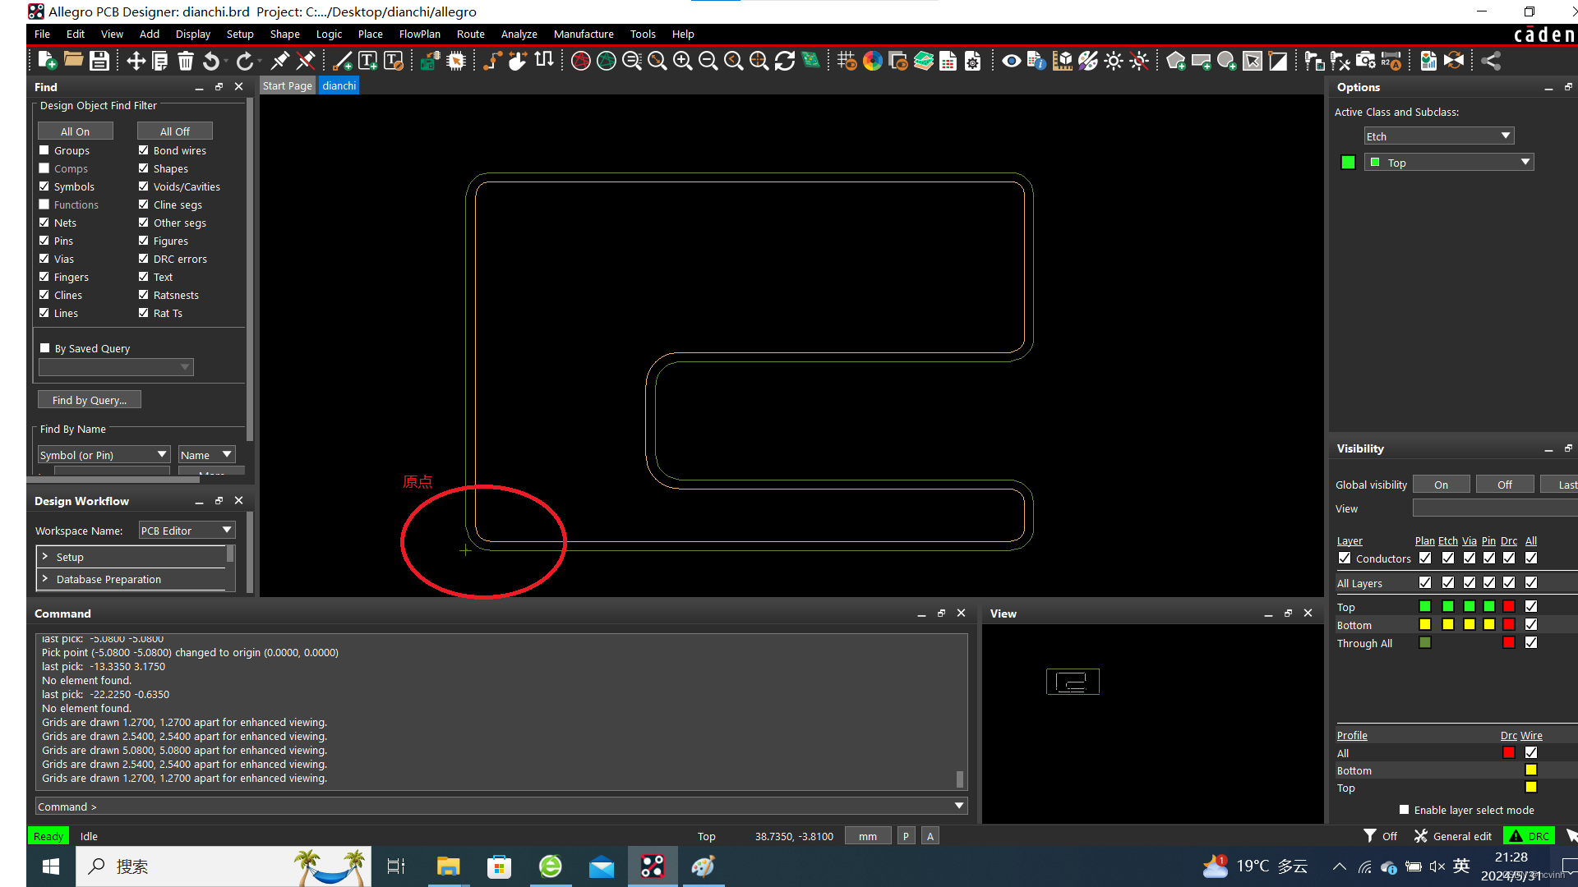Toggle the Ratsnests checkbox
The width and height of the screenshot is (1578, 887).
(144, 295)
